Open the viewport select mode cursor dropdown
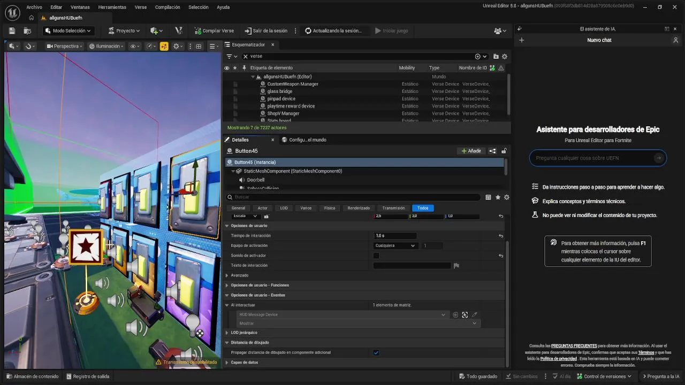The width and height of the screenshot is (685, 385). pyautogui.click(x=13, y=46)
